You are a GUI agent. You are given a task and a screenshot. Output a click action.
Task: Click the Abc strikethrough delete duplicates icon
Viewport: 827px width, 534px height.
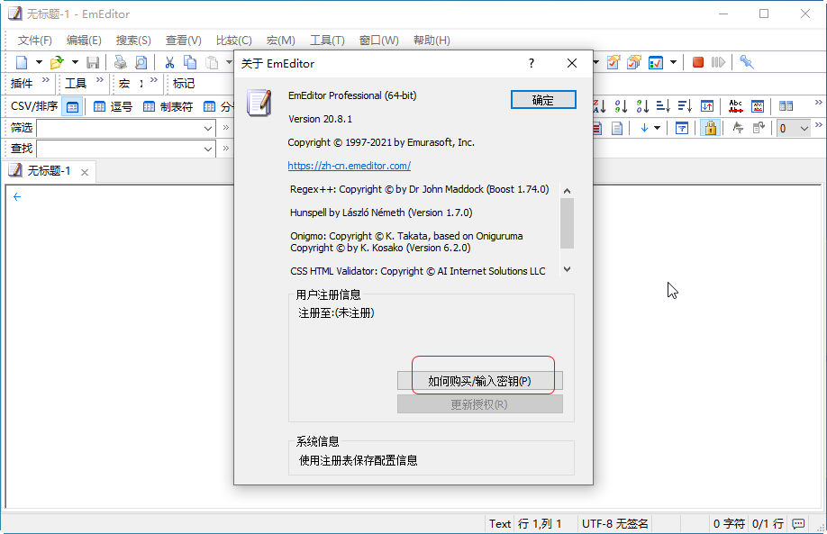point(736,106)
